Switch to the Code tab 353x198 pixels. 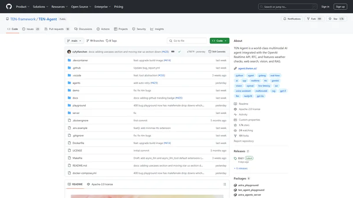13,29
